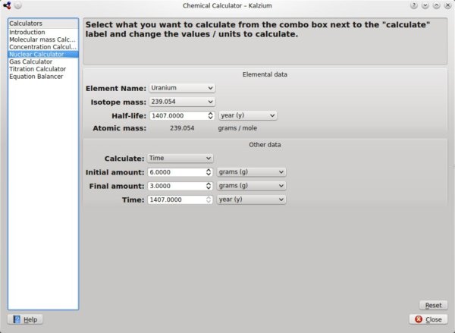Switch to Concentration Calculator
This screenshot has height=333, width=455.
(x=43, y=47)
